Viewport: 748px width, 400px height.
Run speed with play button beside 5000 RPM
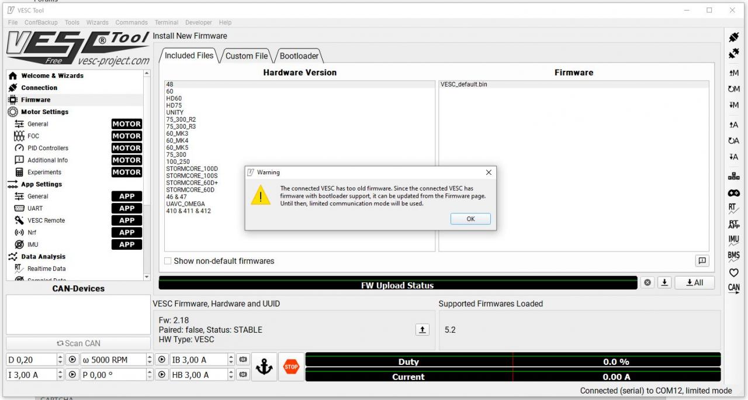click(161, 360)
